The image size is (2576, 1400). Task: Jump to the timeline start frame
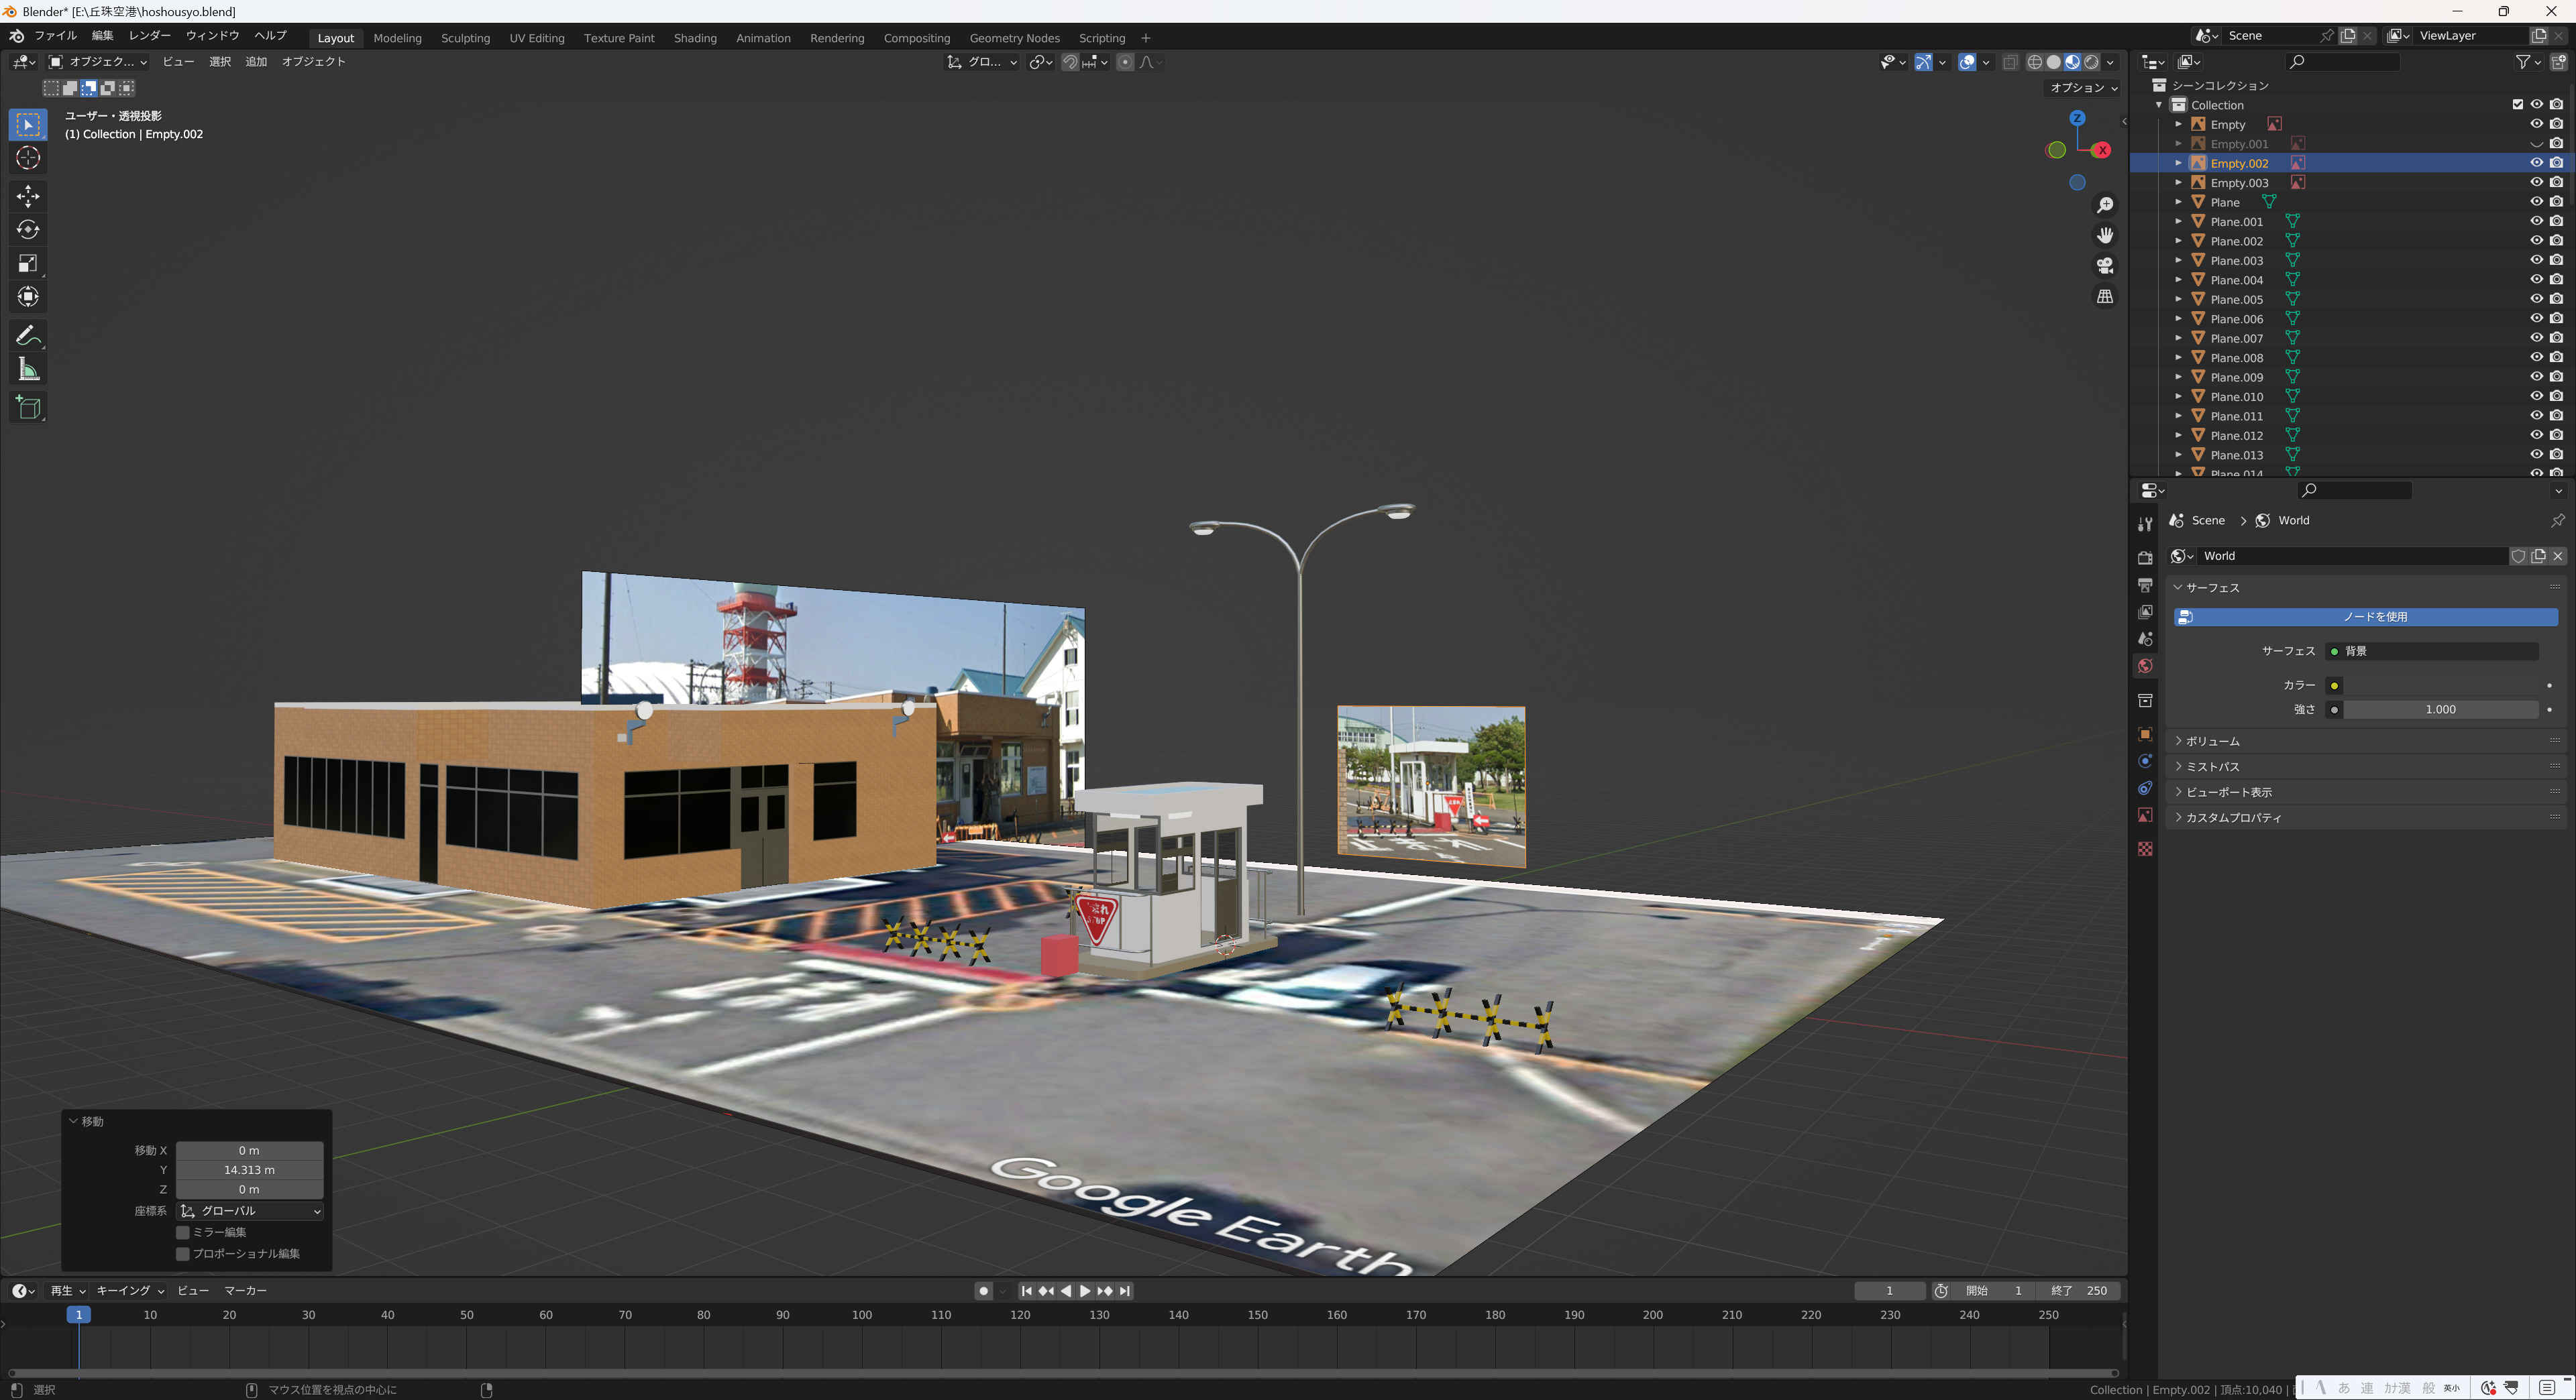pos(1026,1291)
